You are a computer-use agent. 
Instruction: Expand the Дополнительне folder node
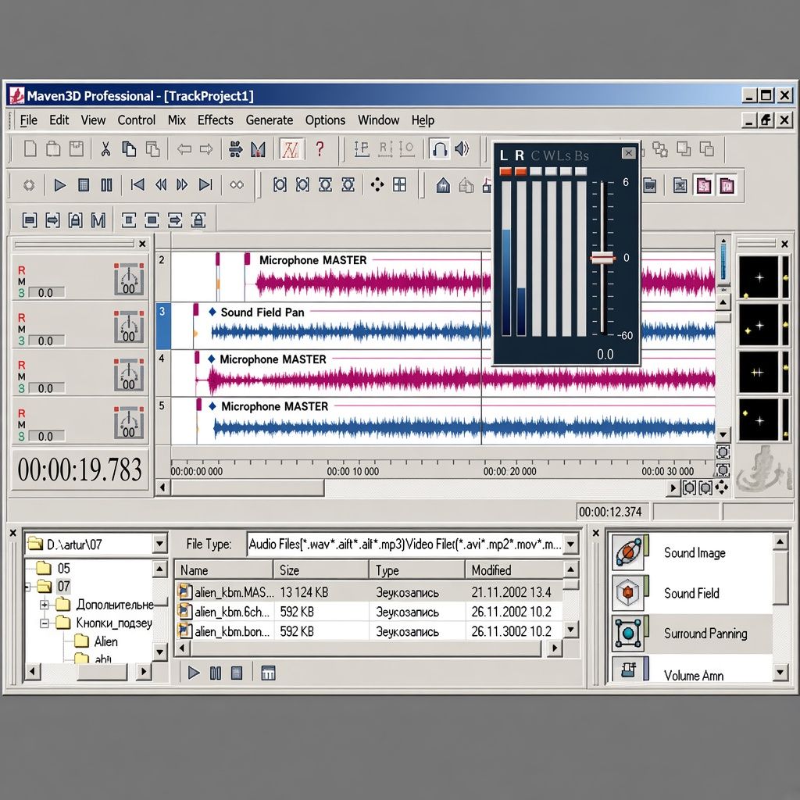point(45,605)
